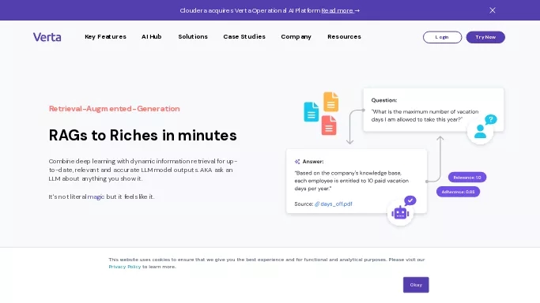
Task: Click the Login button
Action: tap(442, 37)
